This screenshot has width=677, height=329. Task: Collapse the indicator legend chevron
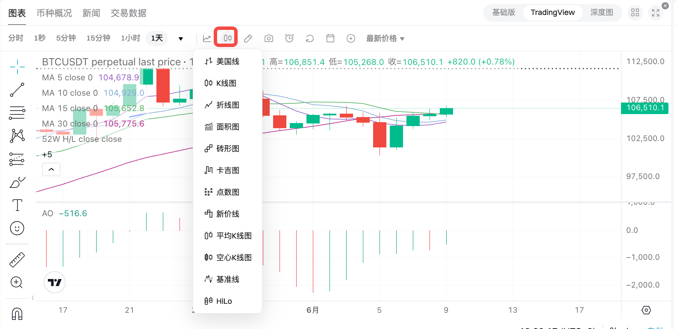coord(51,170)
